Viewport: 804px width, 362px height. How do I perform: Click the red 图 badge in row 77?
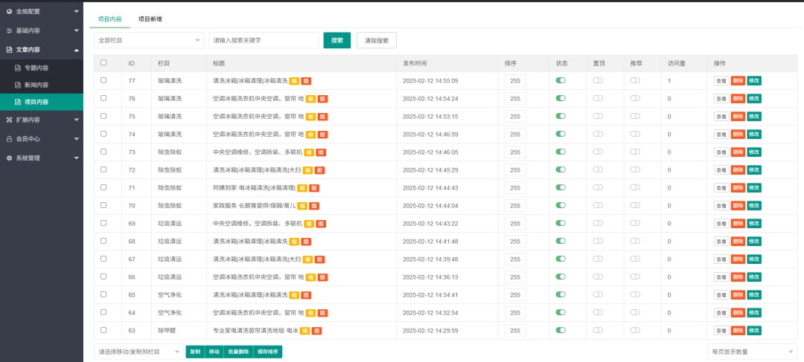[306, 81]
